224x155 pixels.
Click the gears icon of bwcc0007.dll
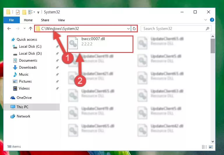(x=73, y=43)
